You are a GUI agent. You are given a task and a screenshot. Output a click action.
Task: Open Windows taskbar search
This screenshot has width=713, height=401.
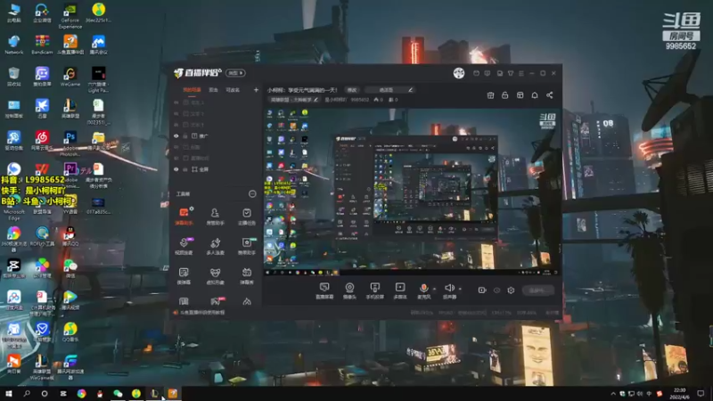point(27,393)
